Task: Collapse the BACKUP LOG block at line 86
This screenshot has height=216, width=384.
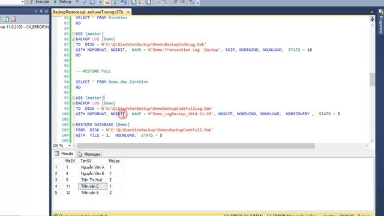Action: click(73, 39)
